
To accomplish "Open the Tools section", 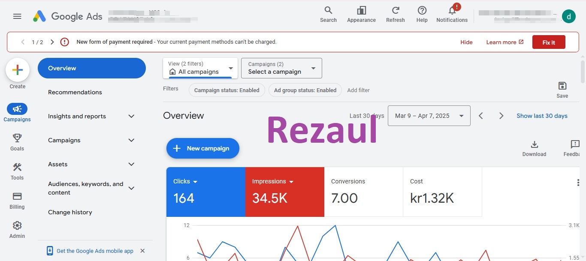I will tap(17, 171).
